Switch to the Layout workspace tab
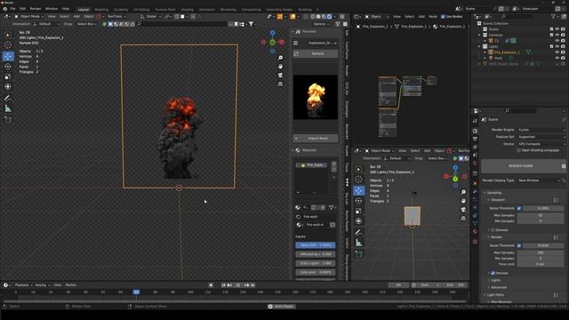Viewport: 569px width, 320px height. 84,10
